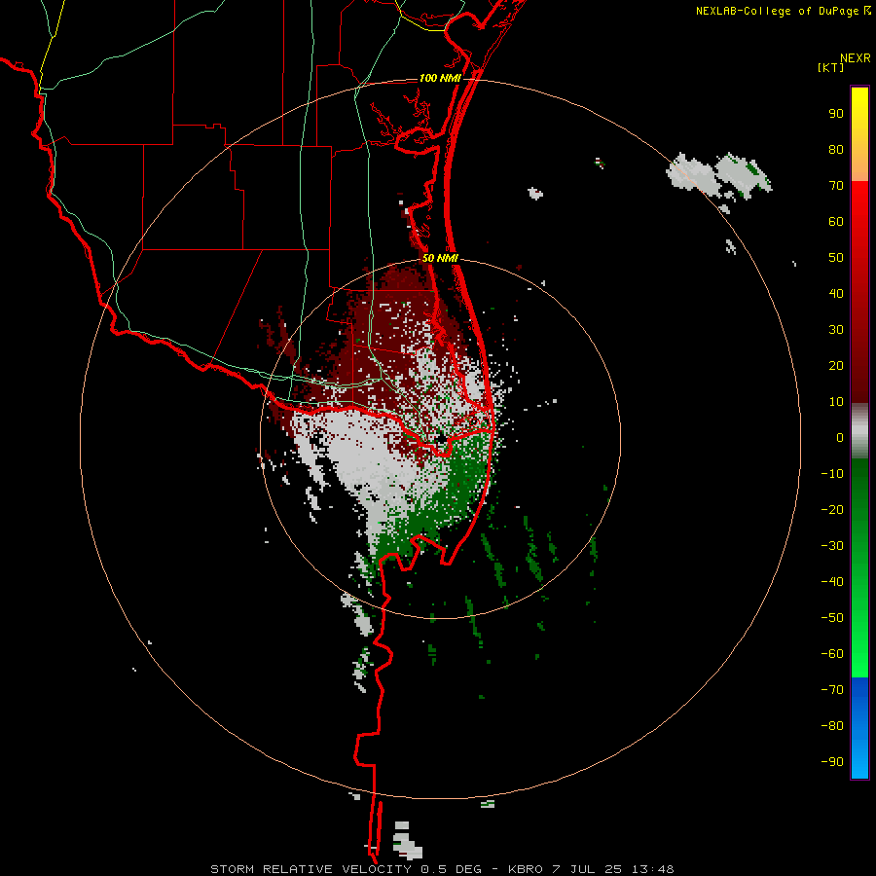Click the -30 scale value
Screen dimensions: 876x876
pos(832,546)
